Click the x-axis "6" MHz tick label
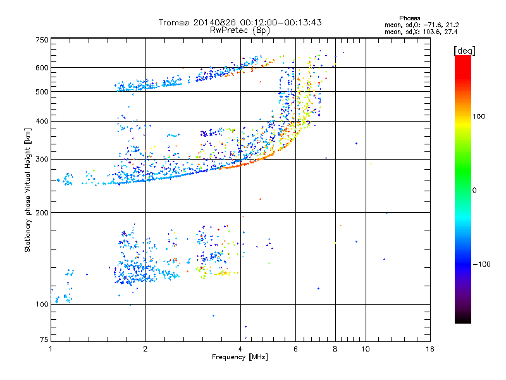The image size is (506, 380). coord(295,349)
